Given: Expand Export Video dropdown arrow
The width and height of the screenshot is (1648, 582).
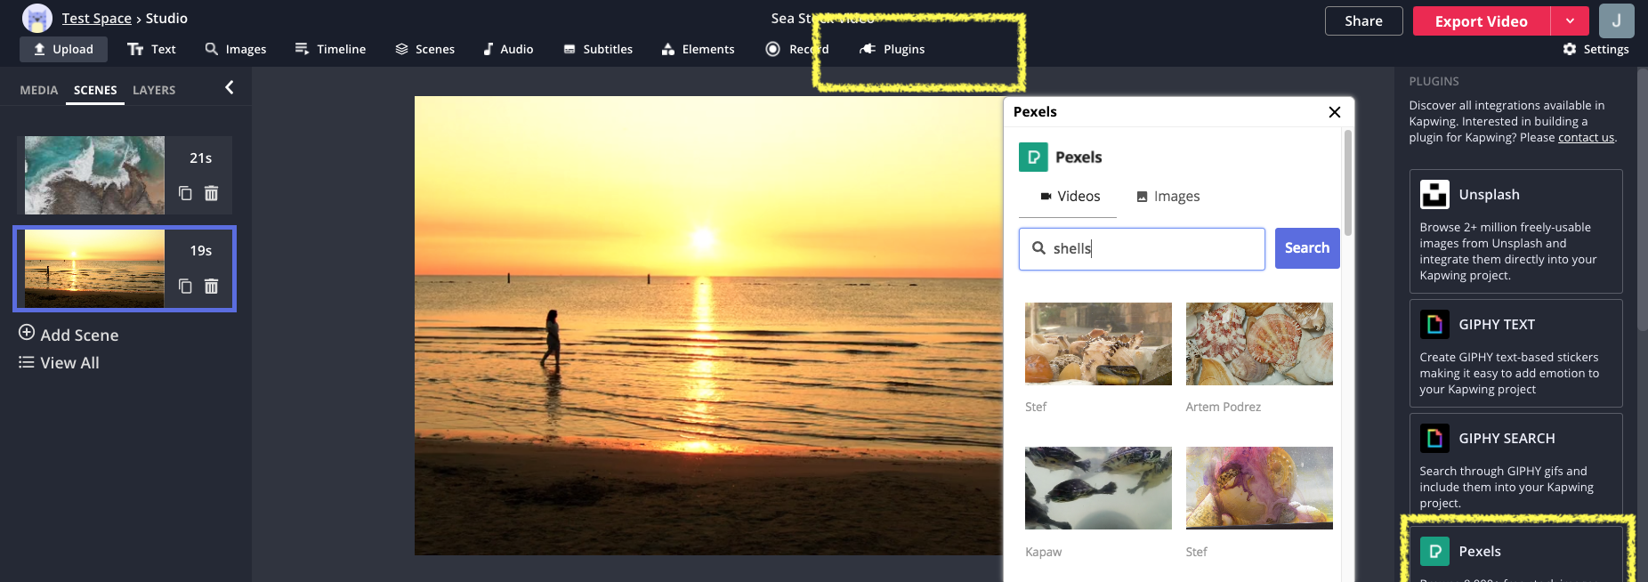Looking at the screenshot, I should pos(1570,21).
